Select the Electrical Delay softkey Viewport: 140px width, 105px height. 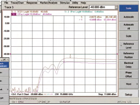[x=129, y=65]
